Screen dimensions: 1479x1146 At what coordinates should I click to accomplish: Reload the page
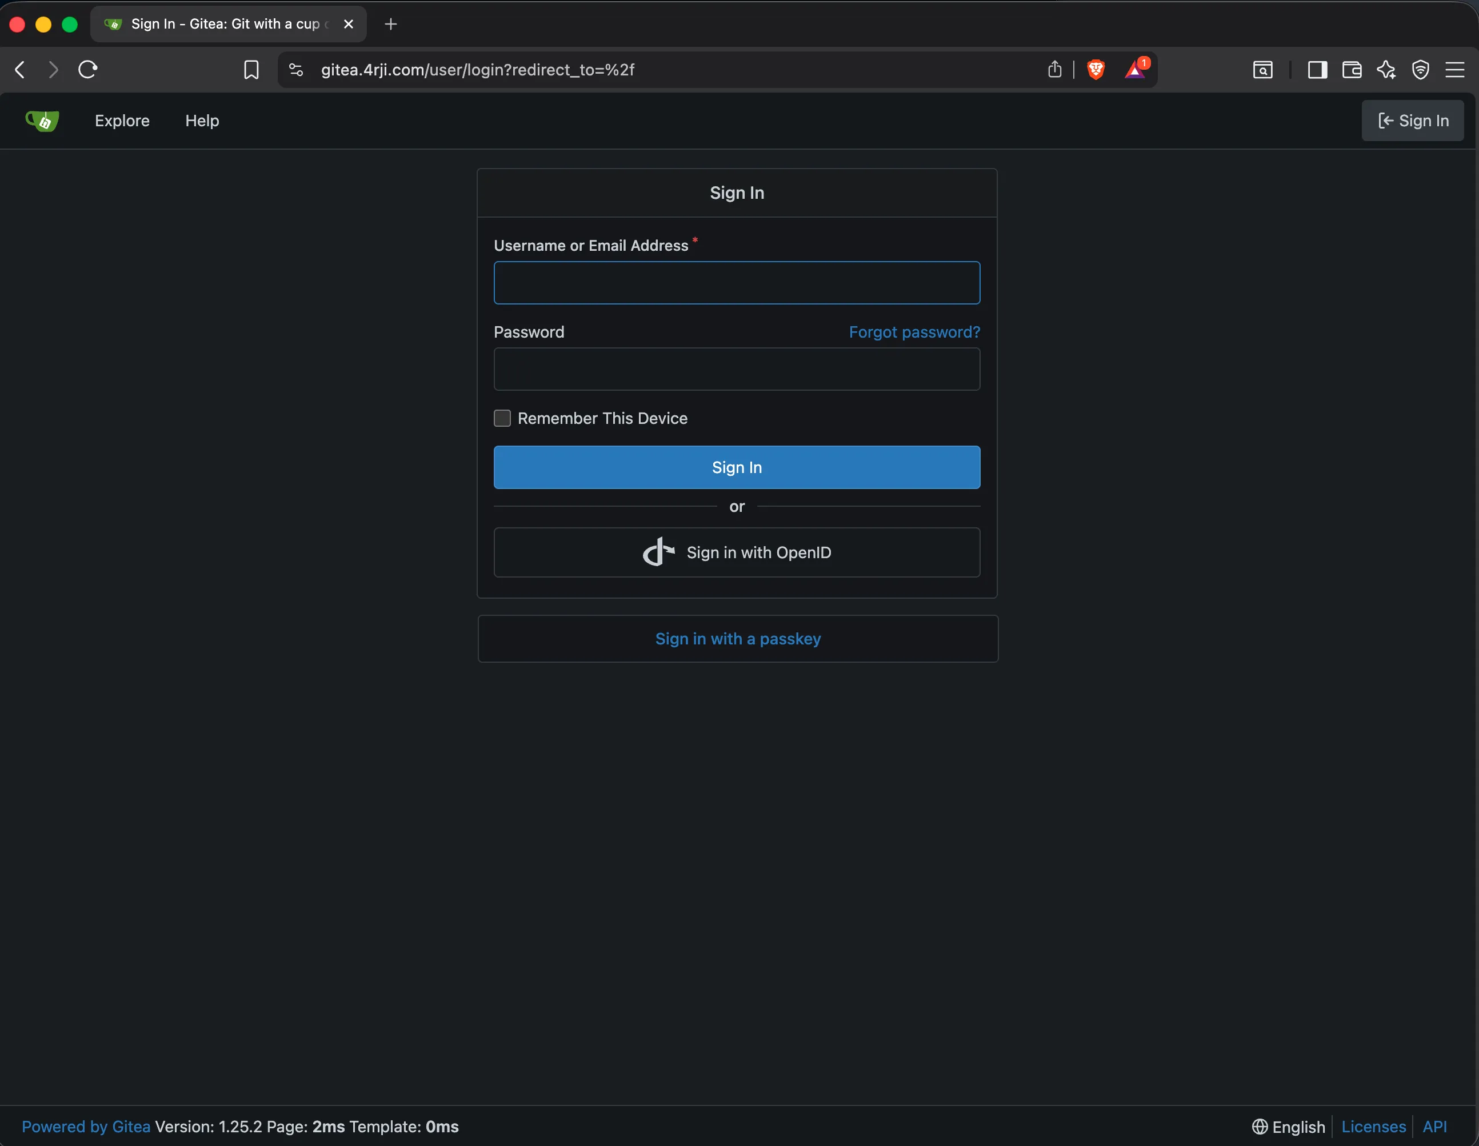coord(88,70)
